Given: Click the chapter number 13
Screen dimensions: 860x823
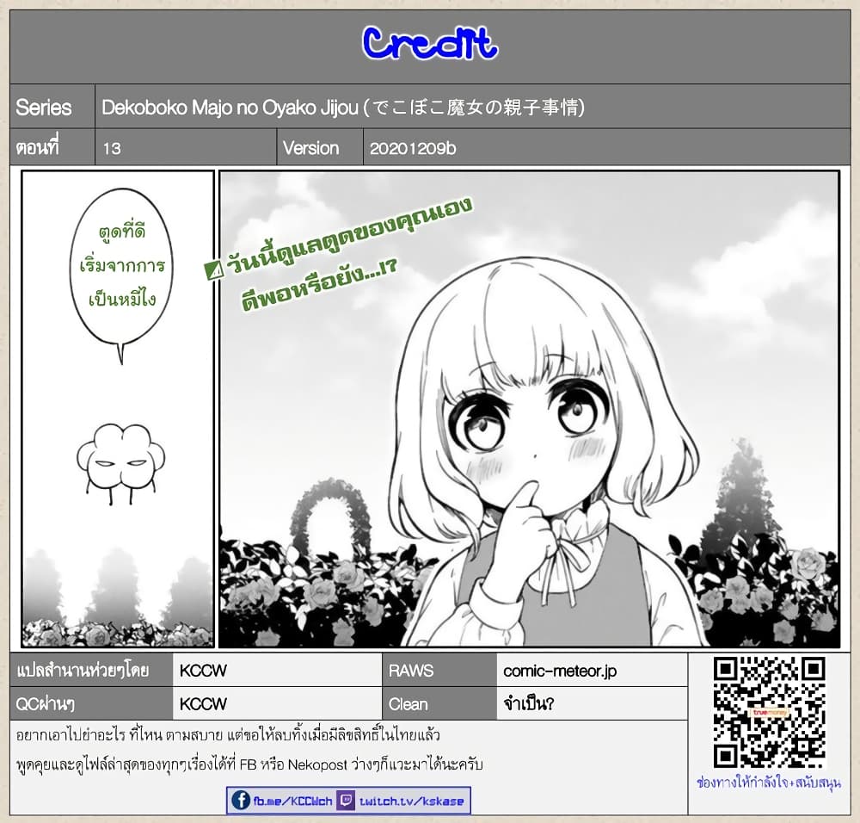Looking at the screenshot, I should tap(112, 149).
